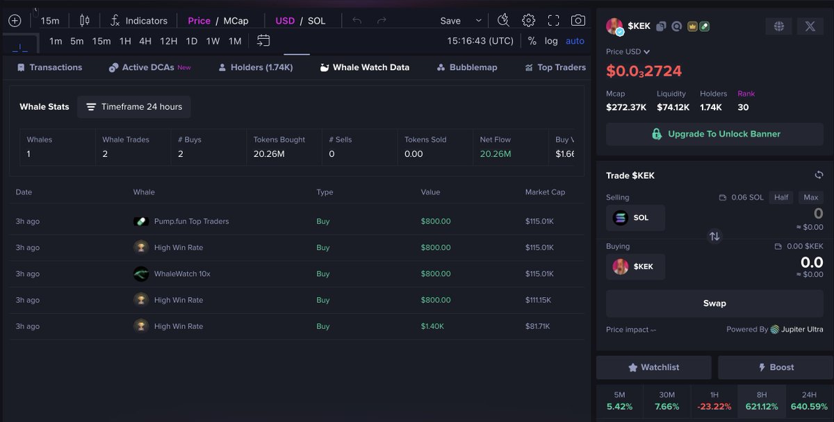Open the Indicators fx menu
Image resolution: width=834 pixels, height=422 pixels.
click(139, 21)
